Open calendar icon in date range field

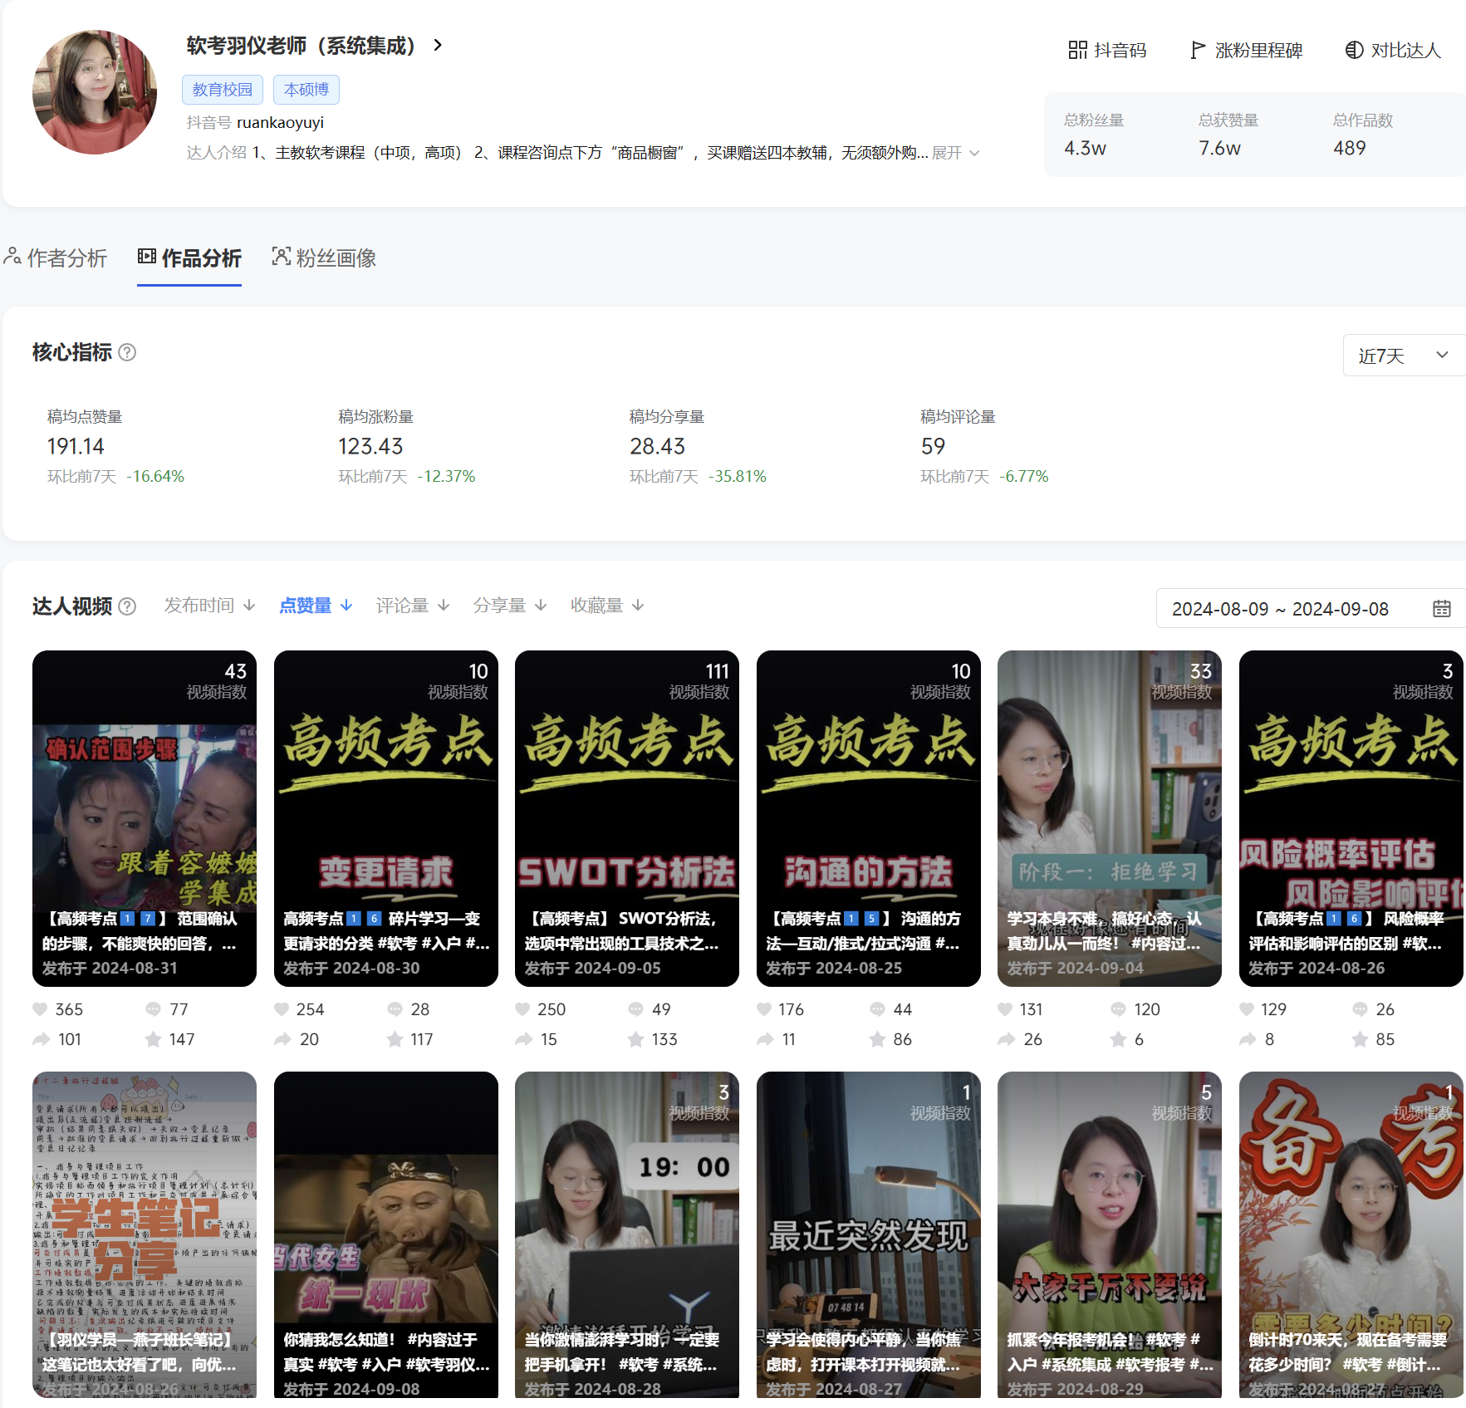(x=1441, y=609)
